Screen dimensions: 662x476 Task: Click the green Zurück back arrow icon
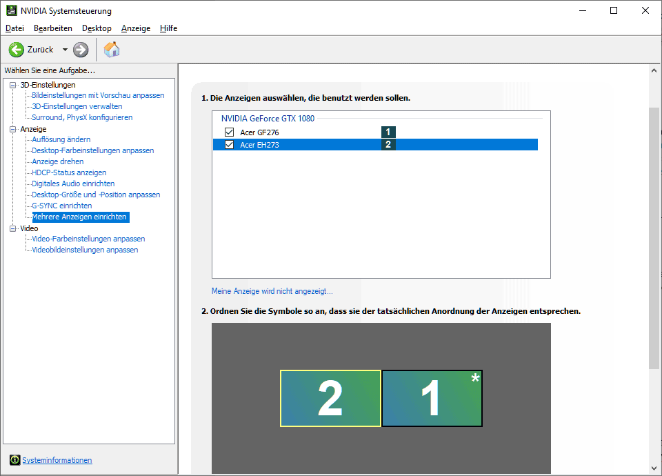coord(17,50)
